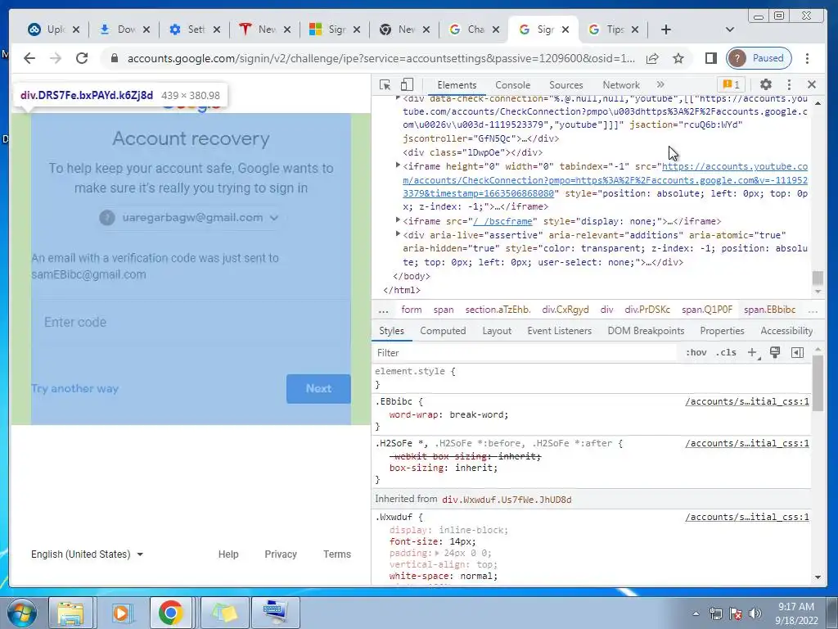The height and width of the screenshot is (629, 838).
Task: Reload the page with the refresh icon
Action: (82, 58)
